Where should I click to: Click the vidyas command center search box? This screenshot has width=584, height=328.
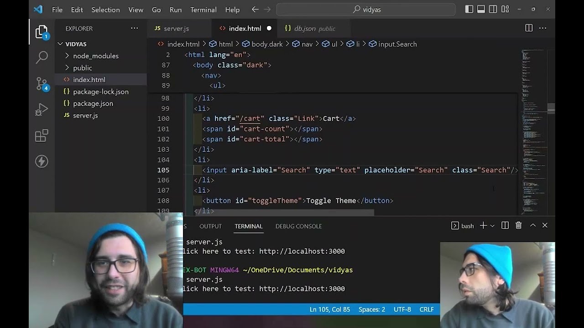[366, 10]
